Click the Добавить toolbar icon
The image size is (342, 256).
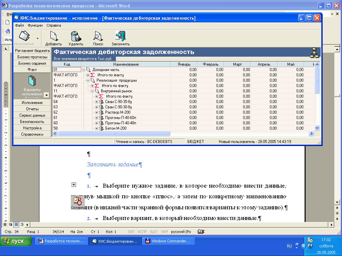54,36
